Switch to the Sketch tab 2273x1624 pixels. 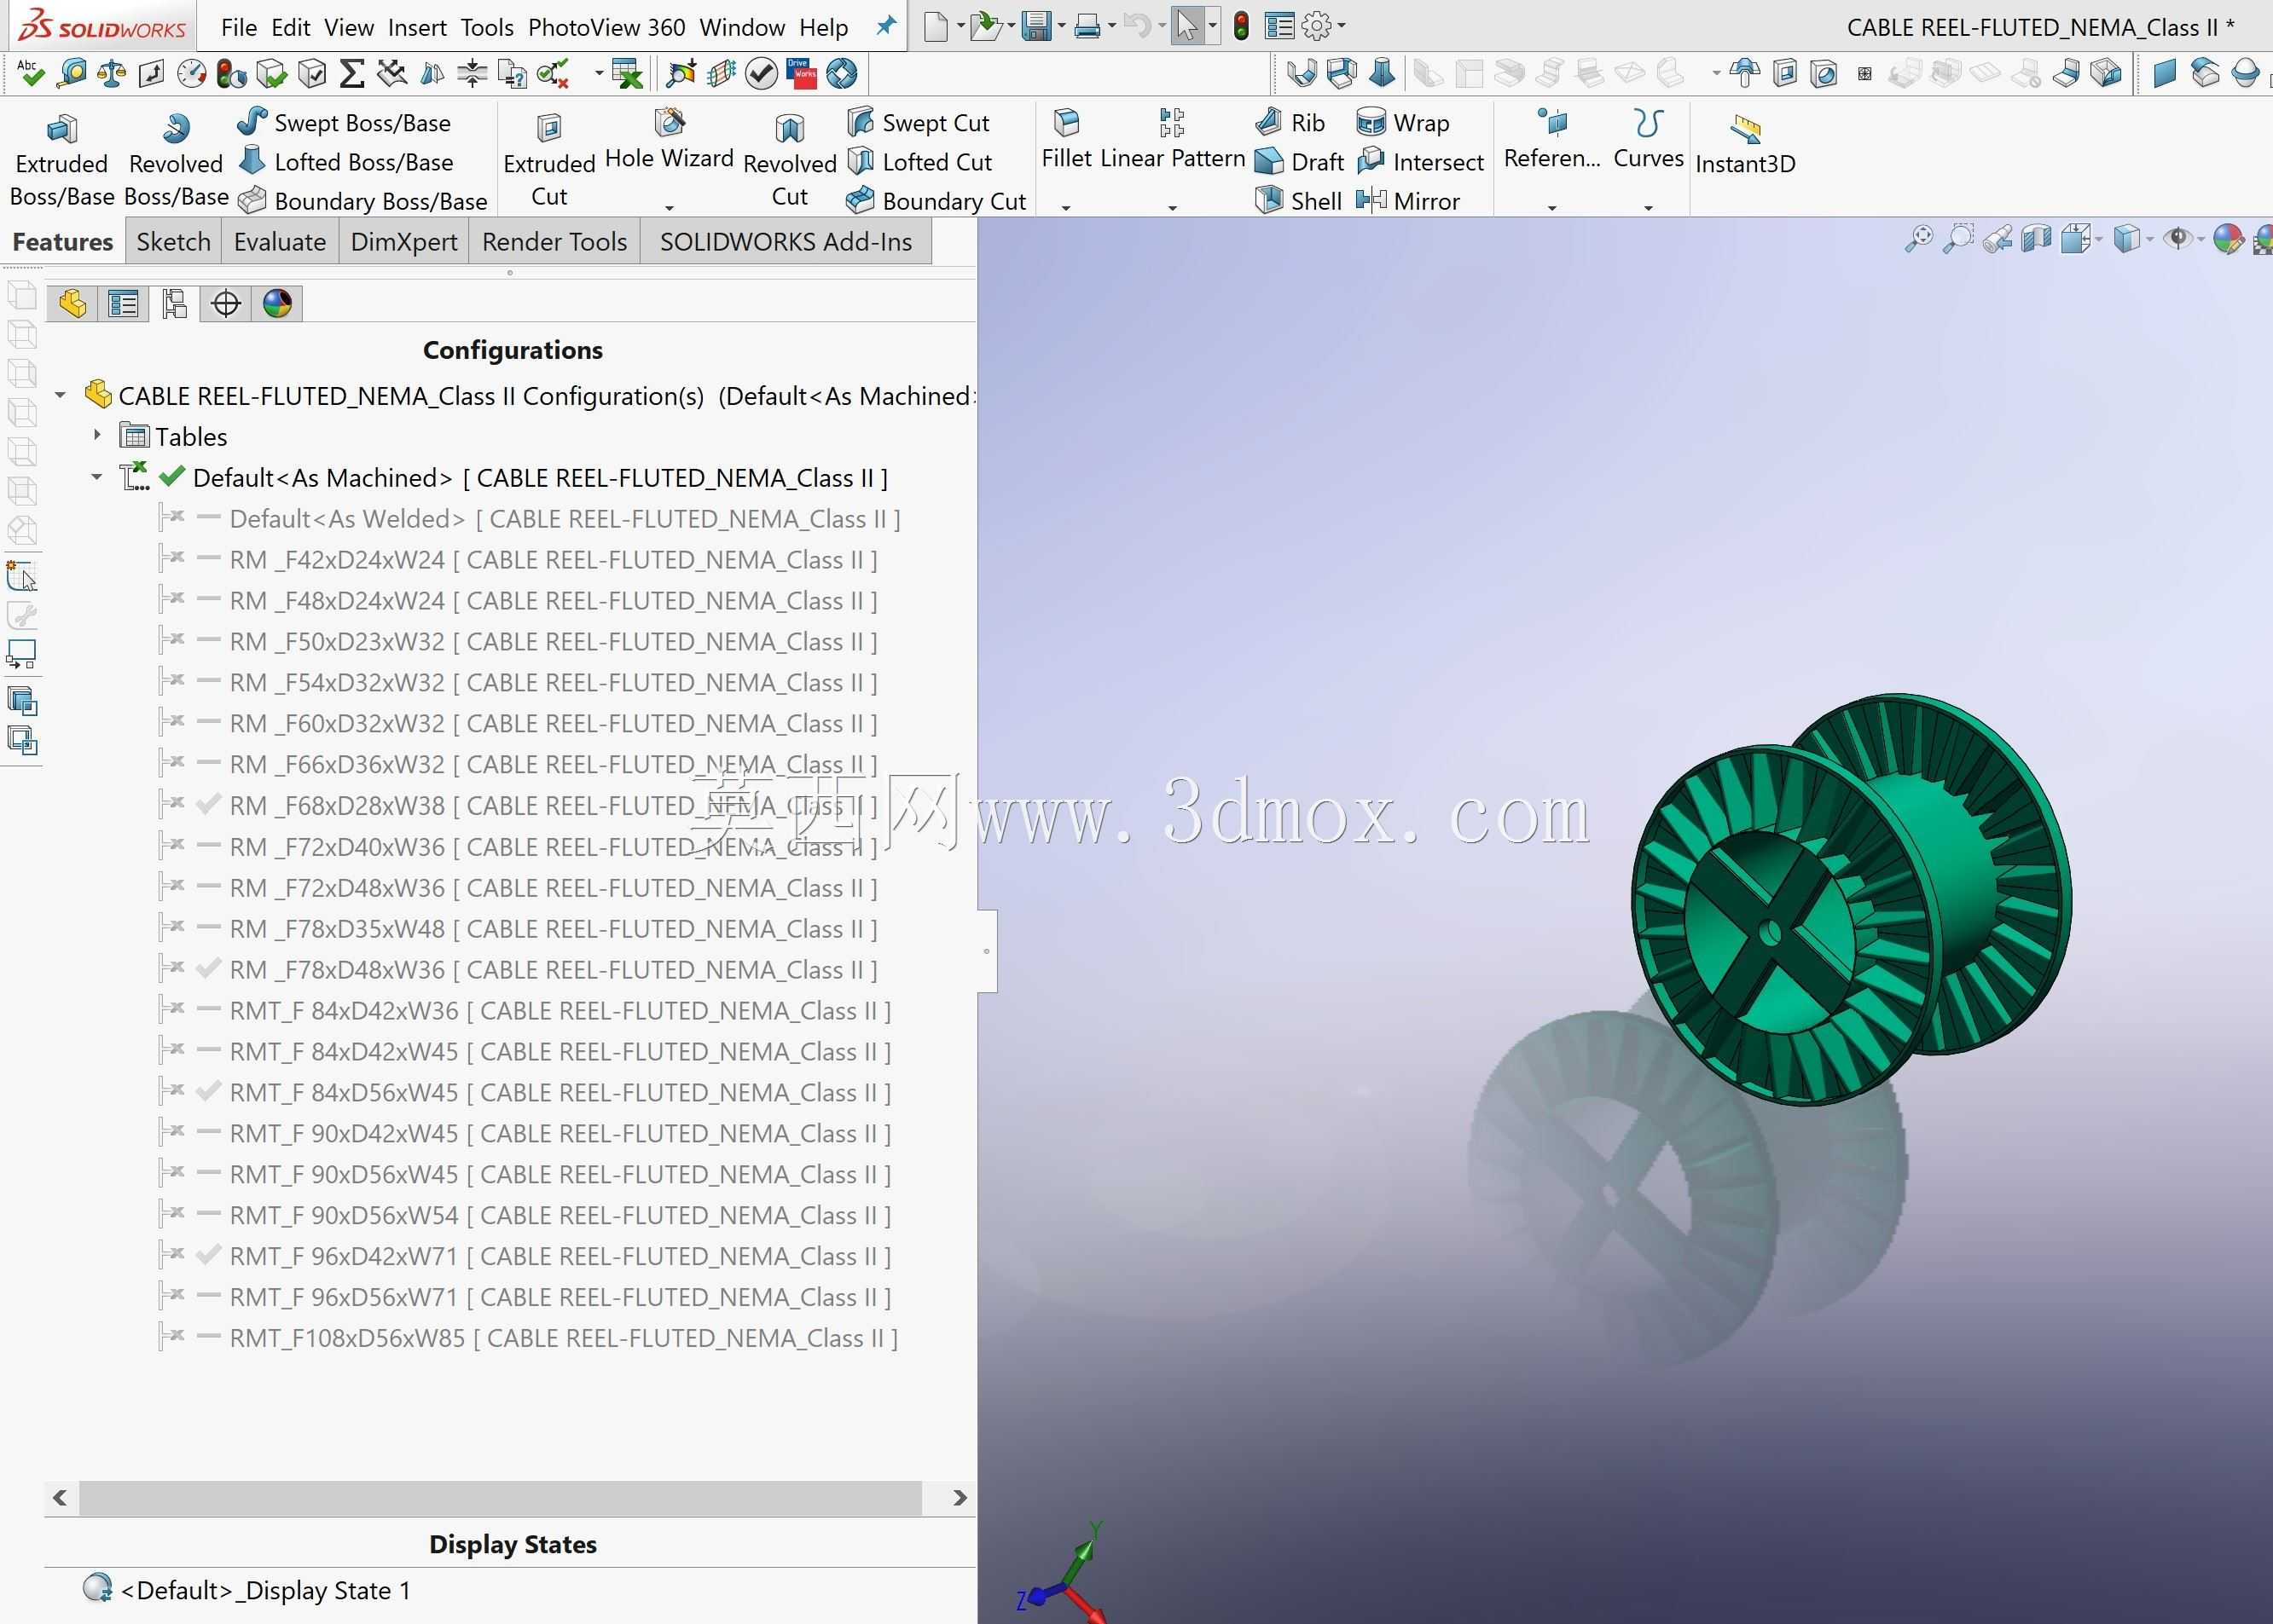pos(173,242)
